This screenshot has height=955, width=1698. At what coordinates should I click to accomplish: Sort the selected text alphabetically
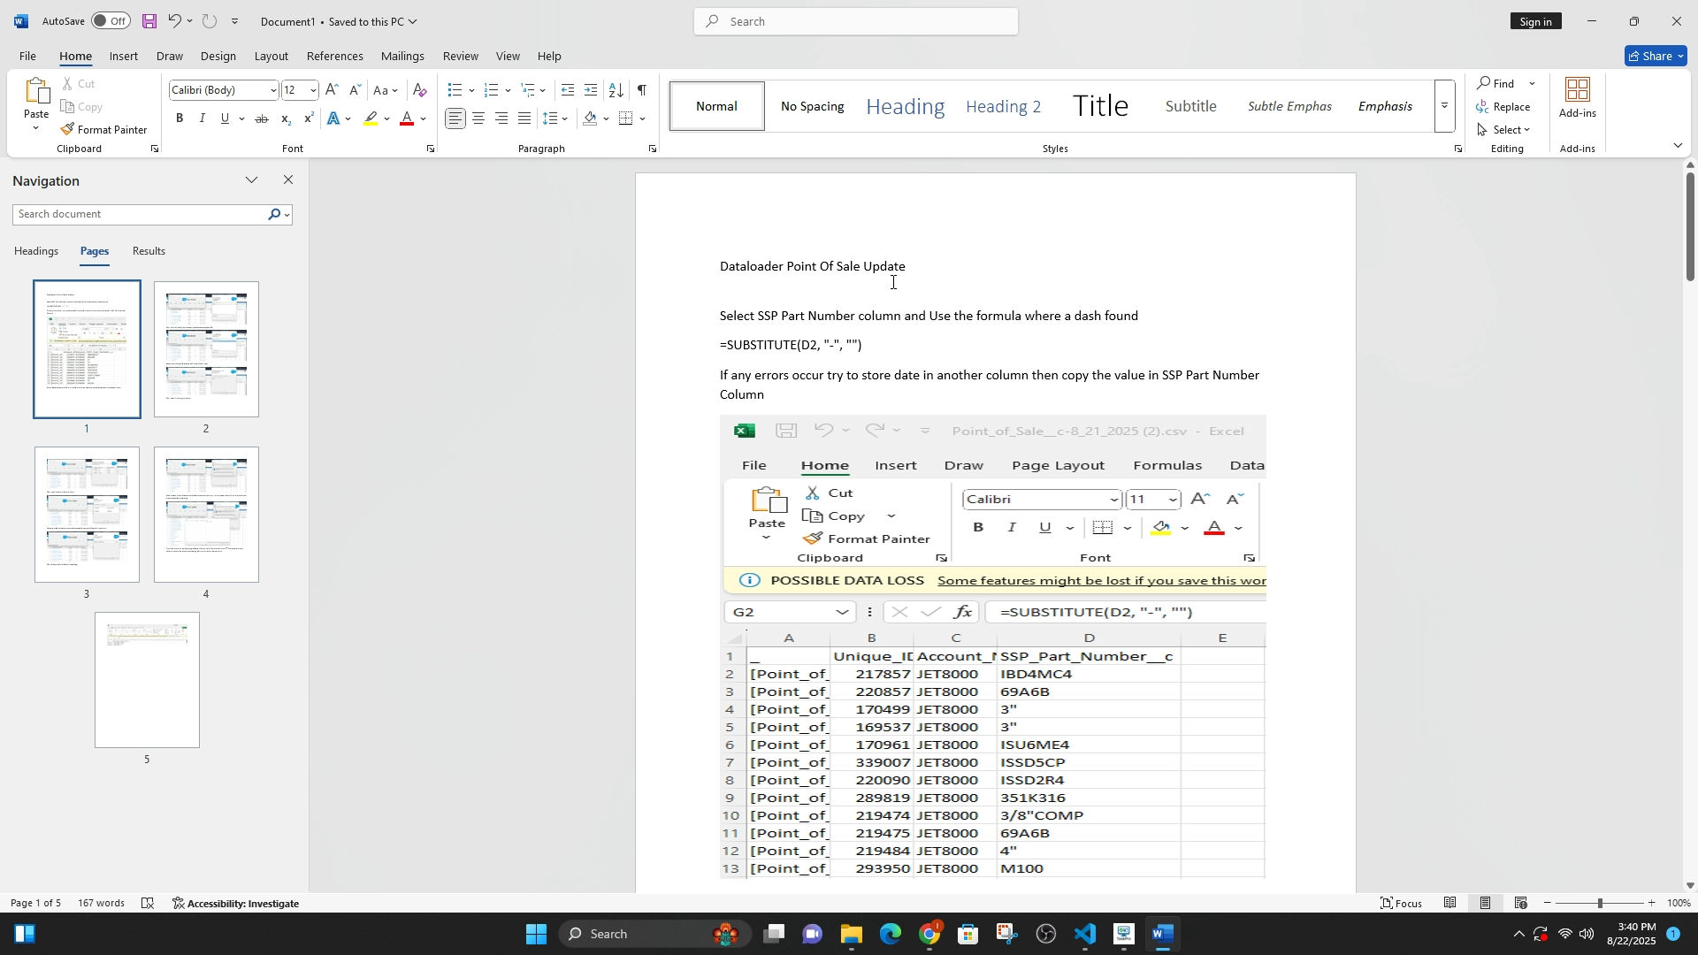click(616, 89)
